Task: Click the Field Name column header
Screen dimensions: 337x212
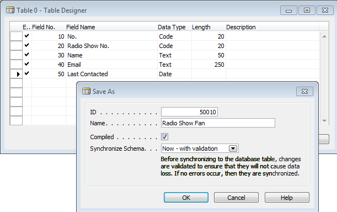Action: click(x=111, y=27)
